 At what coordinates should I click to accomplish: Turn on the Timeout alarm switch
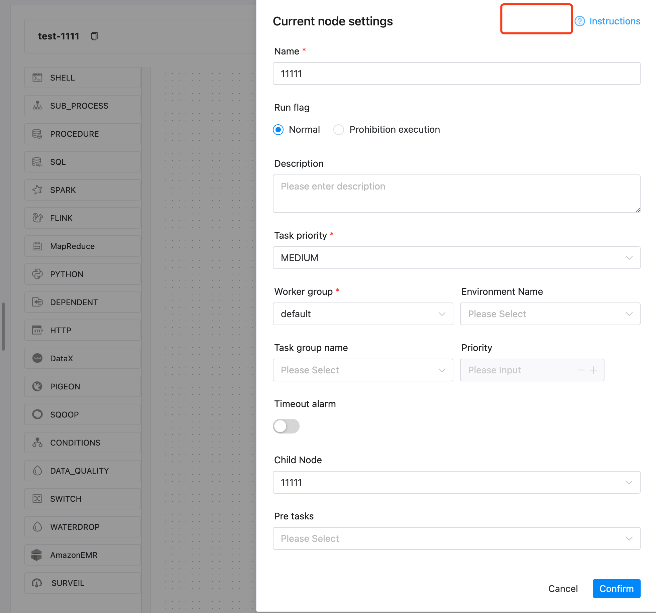point(286,426)
